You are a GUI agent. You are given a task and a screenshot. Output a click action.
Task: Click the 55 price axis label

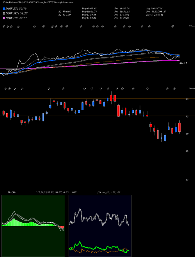(x=187, y=99)
